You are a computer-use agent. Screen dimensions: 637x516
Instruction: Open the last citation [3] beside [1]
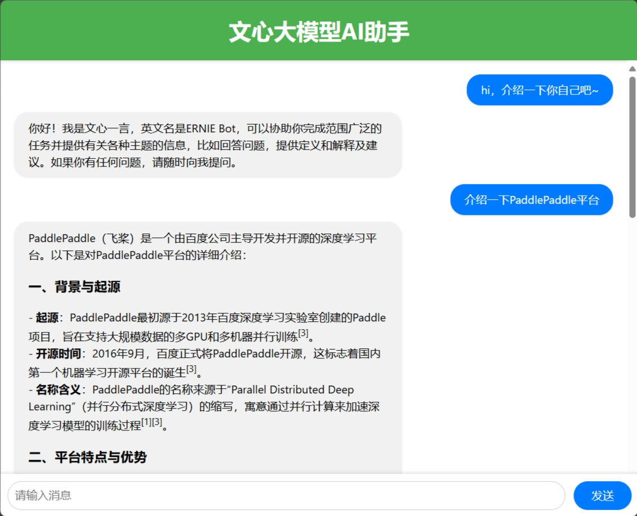tap(157, 423)
